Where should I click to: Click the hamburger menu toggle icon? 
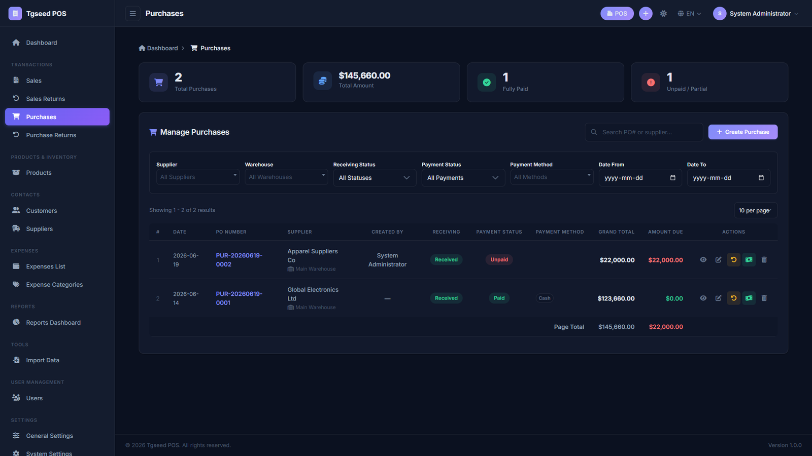pos(132,14)
